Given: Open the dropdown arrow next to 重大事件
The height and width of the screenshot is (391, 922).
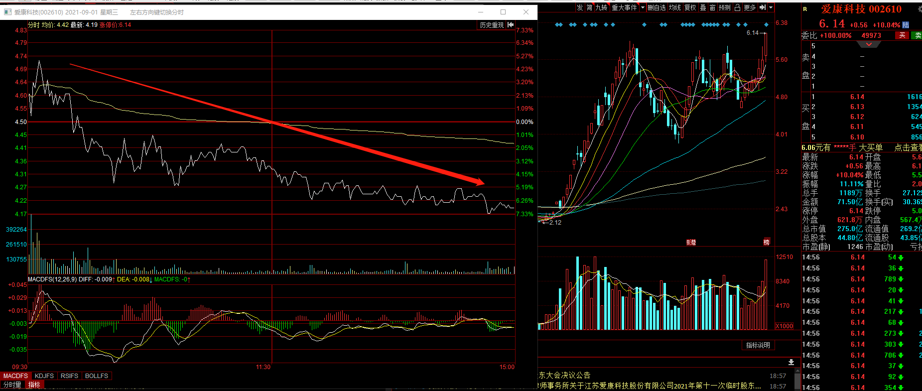Looking at the screenshot, I should pyautogui.click(x=643, y=7).
